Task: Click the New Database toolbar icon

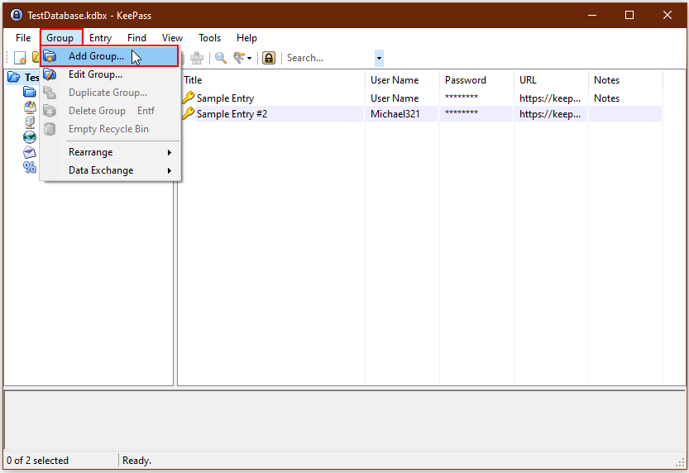Action: pos(20,58)
